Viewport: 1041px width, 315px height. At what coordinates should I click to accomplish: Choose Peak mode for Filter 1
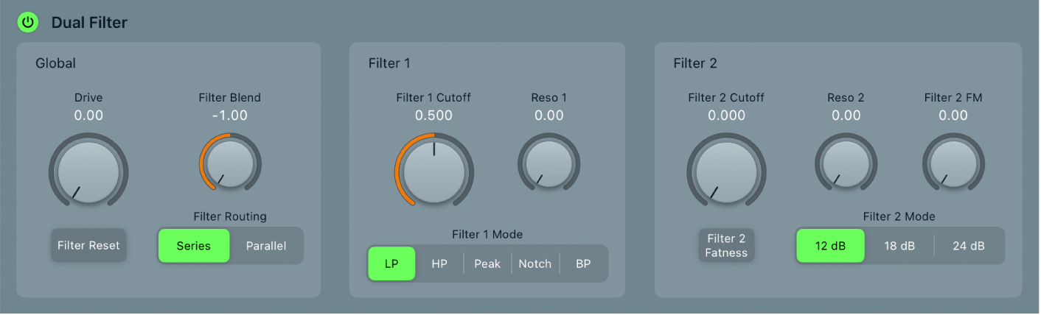coord(487,264)
